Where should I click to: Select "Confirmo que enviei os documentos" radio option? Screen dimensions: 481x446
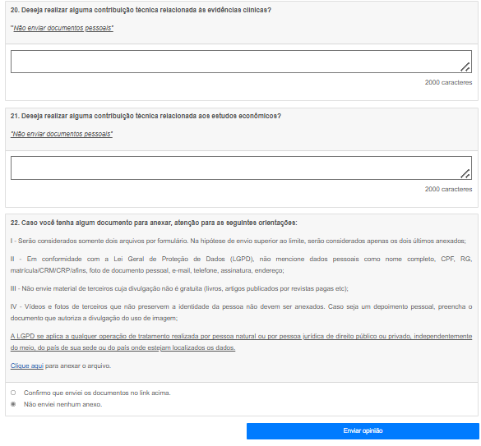coord(13,393)
